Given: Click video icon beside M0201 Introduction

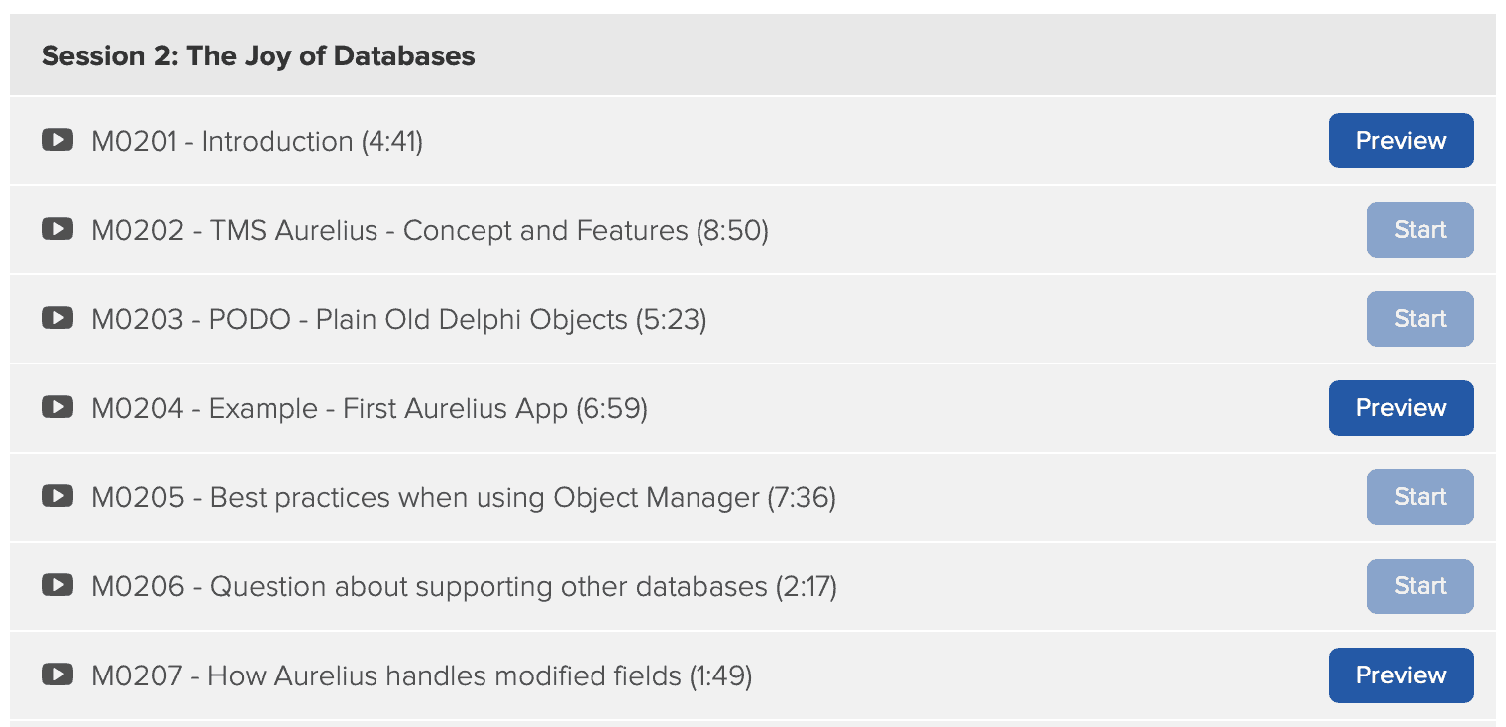Looking at the screenshot, I should [56, 140].
